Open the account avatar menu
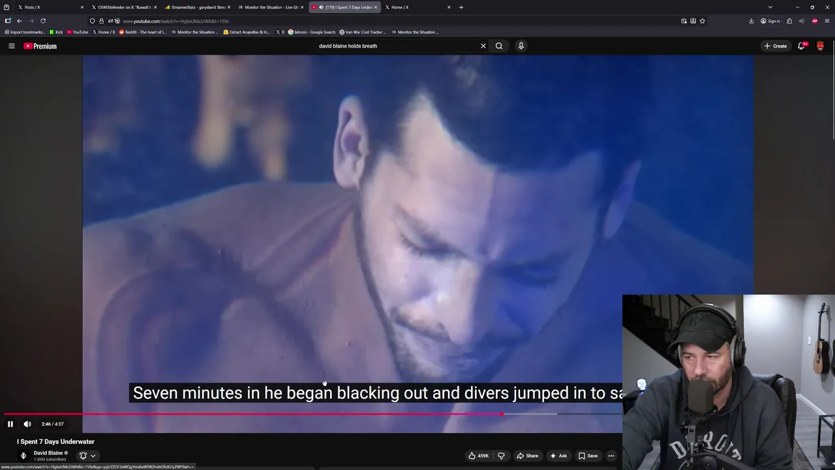Viewport: 835px width, 470px height. [x=820, y=46]
